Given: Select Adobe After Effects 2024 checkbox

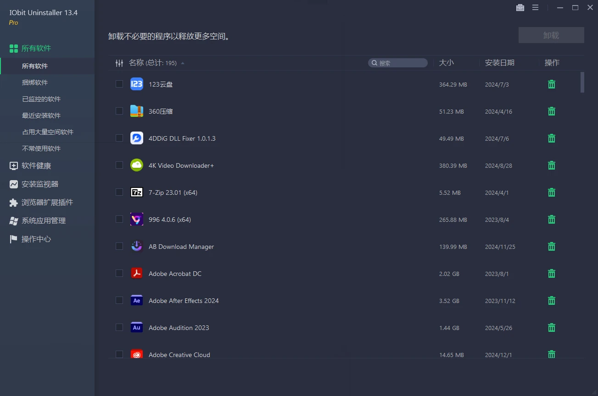Looking at the screenshot, I should (x=119, y=300).
